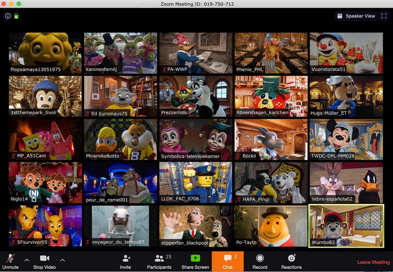Click Share Screen
The width and height of the screenshot is (393, 272).
click(195, 262)
